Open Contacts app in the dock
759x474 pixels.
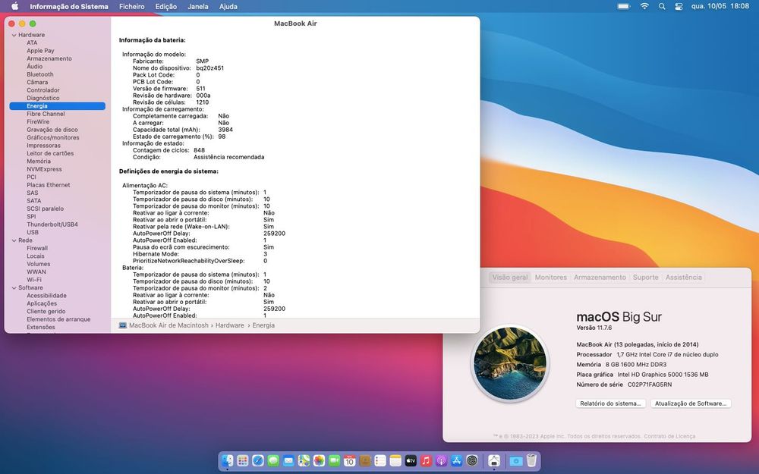point(365,461)
